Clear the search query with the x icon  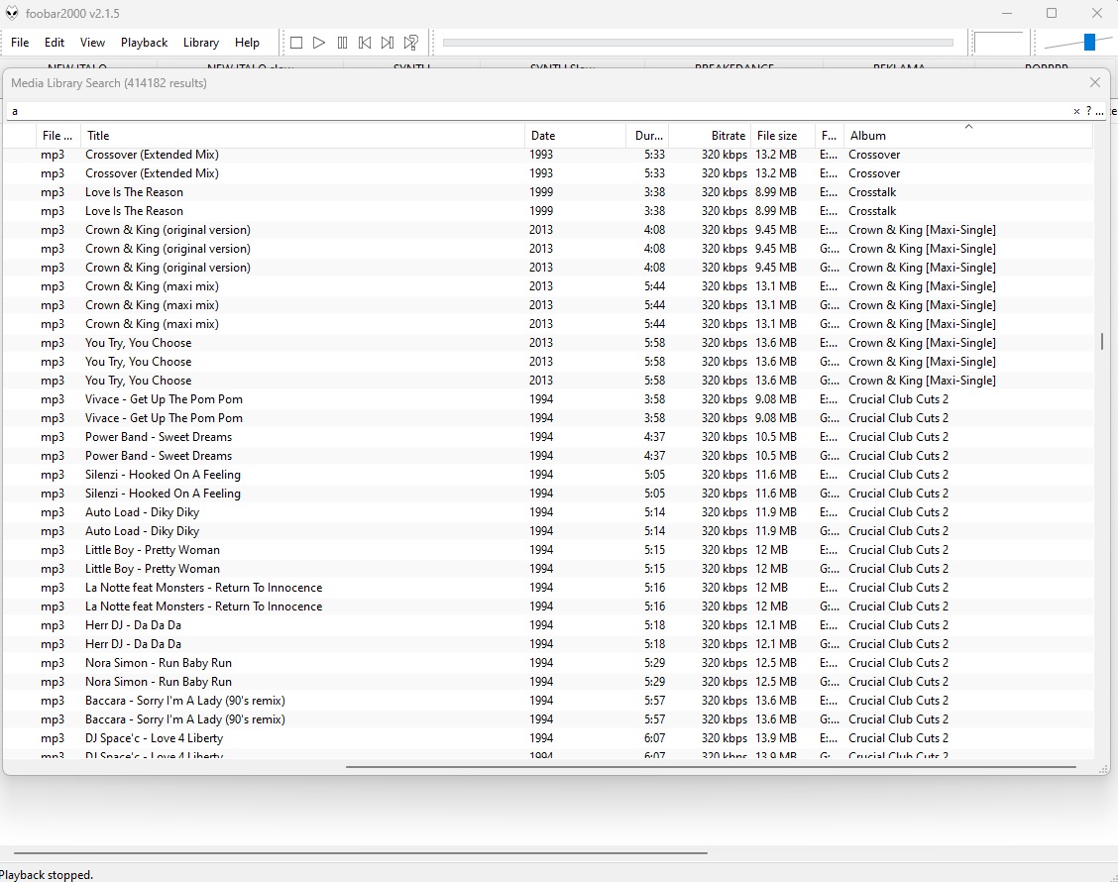1076,111
